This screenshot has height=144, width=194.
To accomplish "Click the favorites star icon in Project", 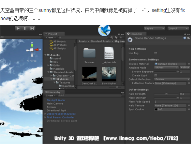I will tap(121, 37).
